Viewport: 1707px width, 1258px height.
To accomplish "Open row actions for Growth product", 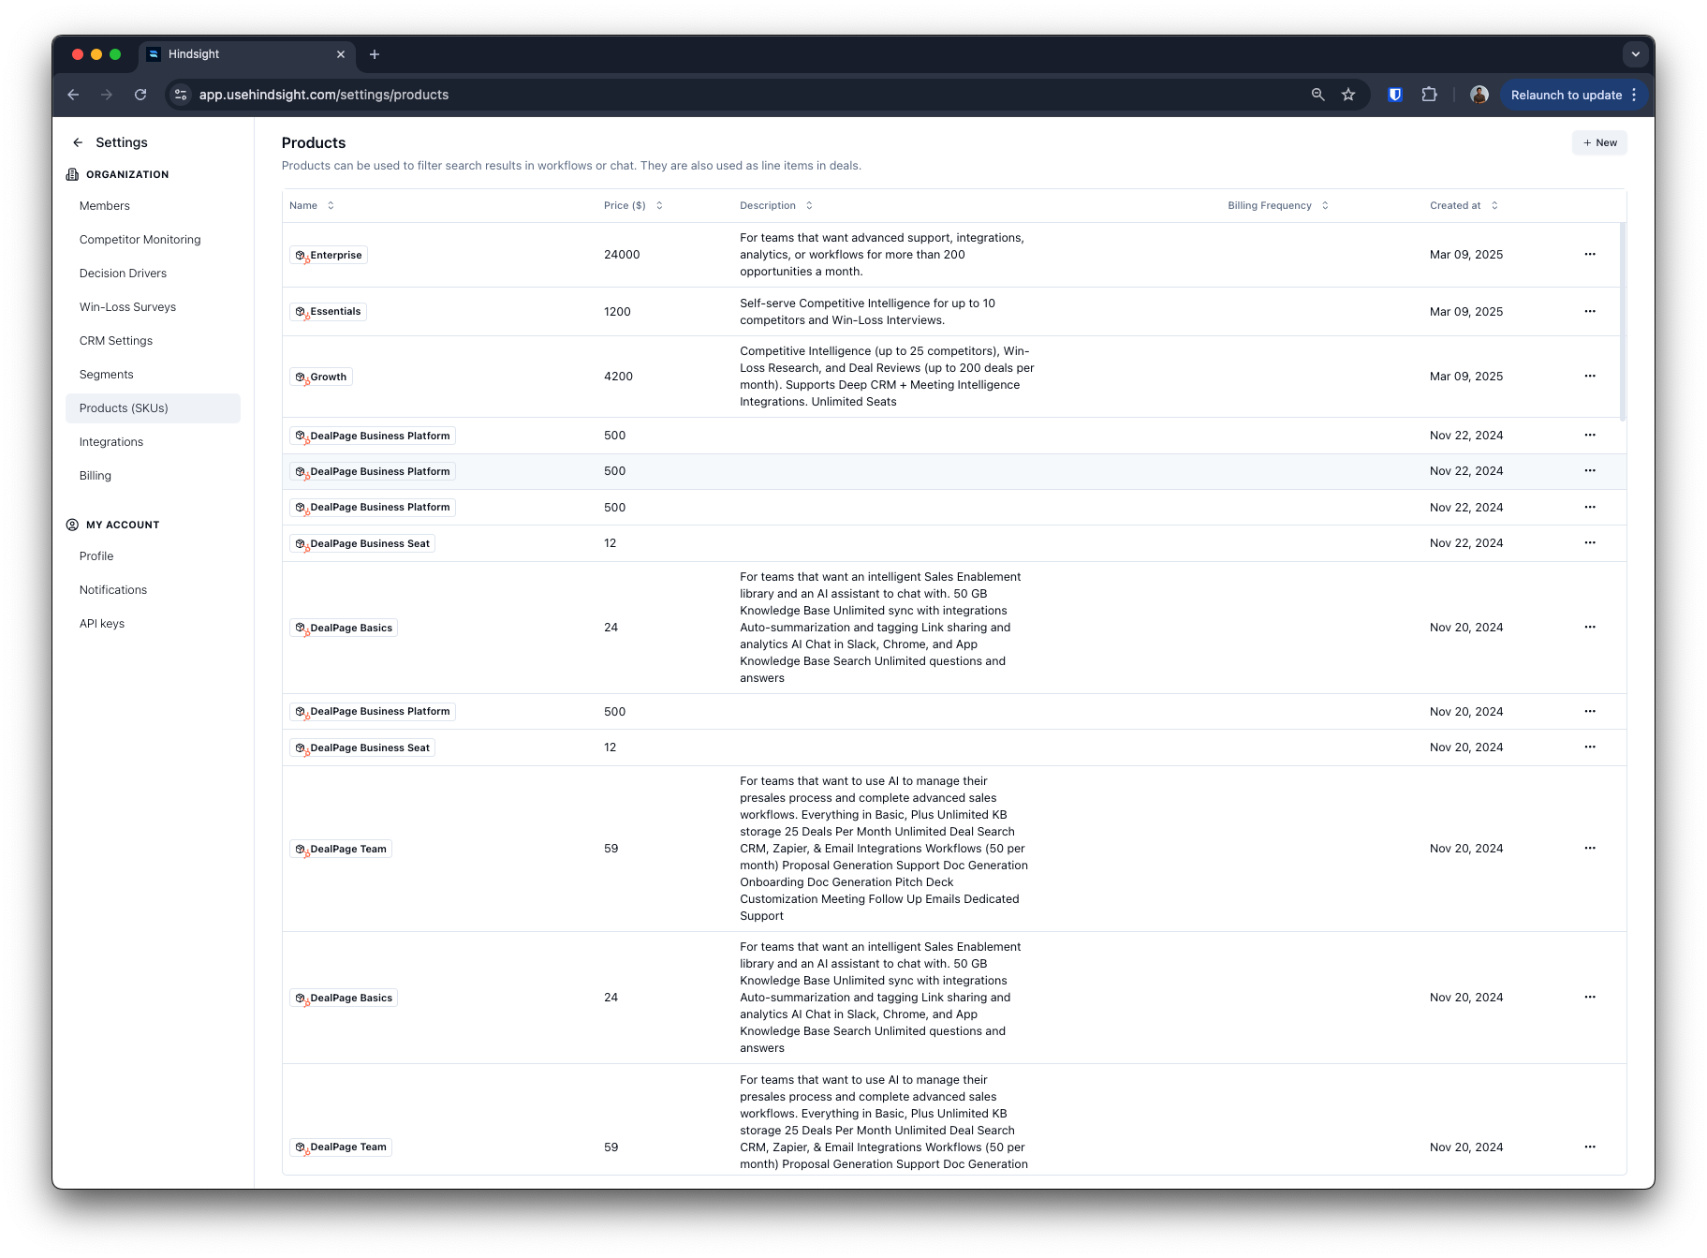I will pyautogui.click(x=1590, y=377).
